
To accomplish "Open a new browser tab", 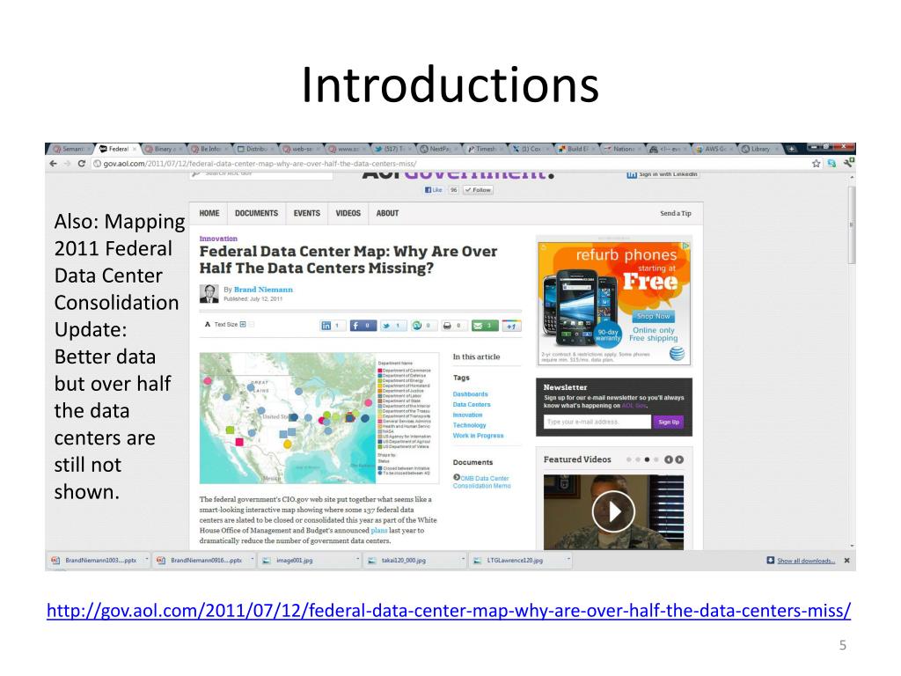I will coord(791,149).
